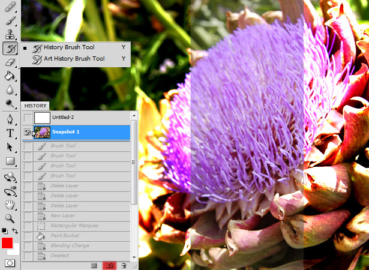Select the Paint Bucket tool in toolbar
Image resolution: width=369 pixels, height=270 pixels.
tap(10, 76)
